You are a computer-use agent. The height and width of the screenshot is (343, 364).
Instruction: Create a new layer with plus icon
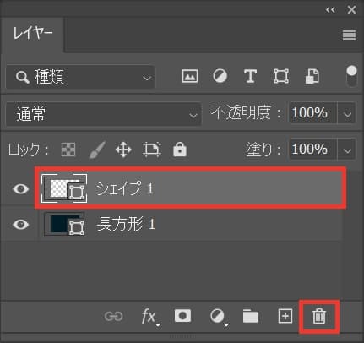pos(285,316)
